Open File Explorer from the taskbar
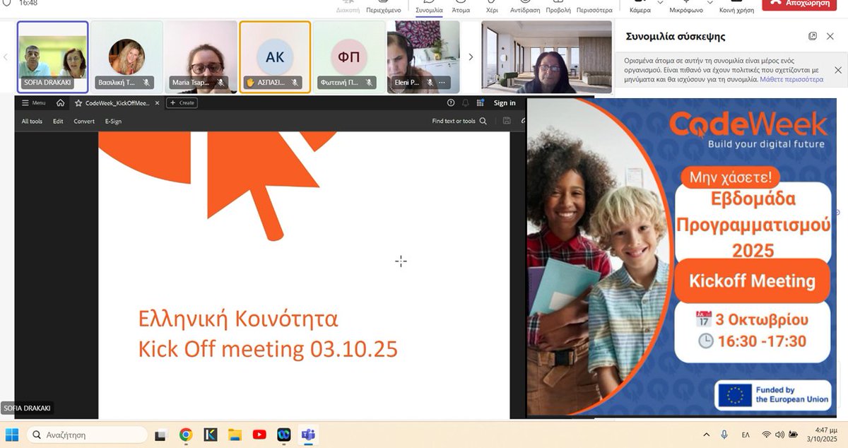The width and height of the screenshot is (848, 448). coord(235,435)
